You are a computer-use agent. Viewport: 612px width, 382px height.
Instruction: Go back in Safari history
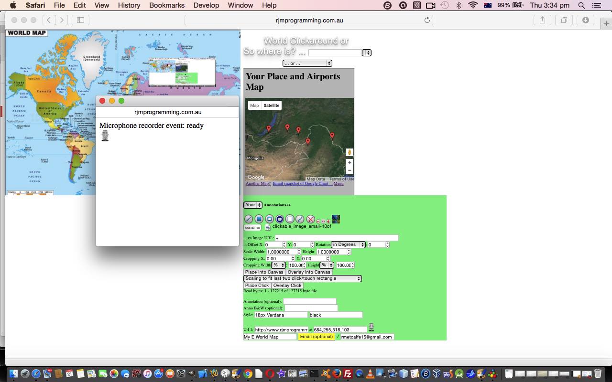point(49,20)
